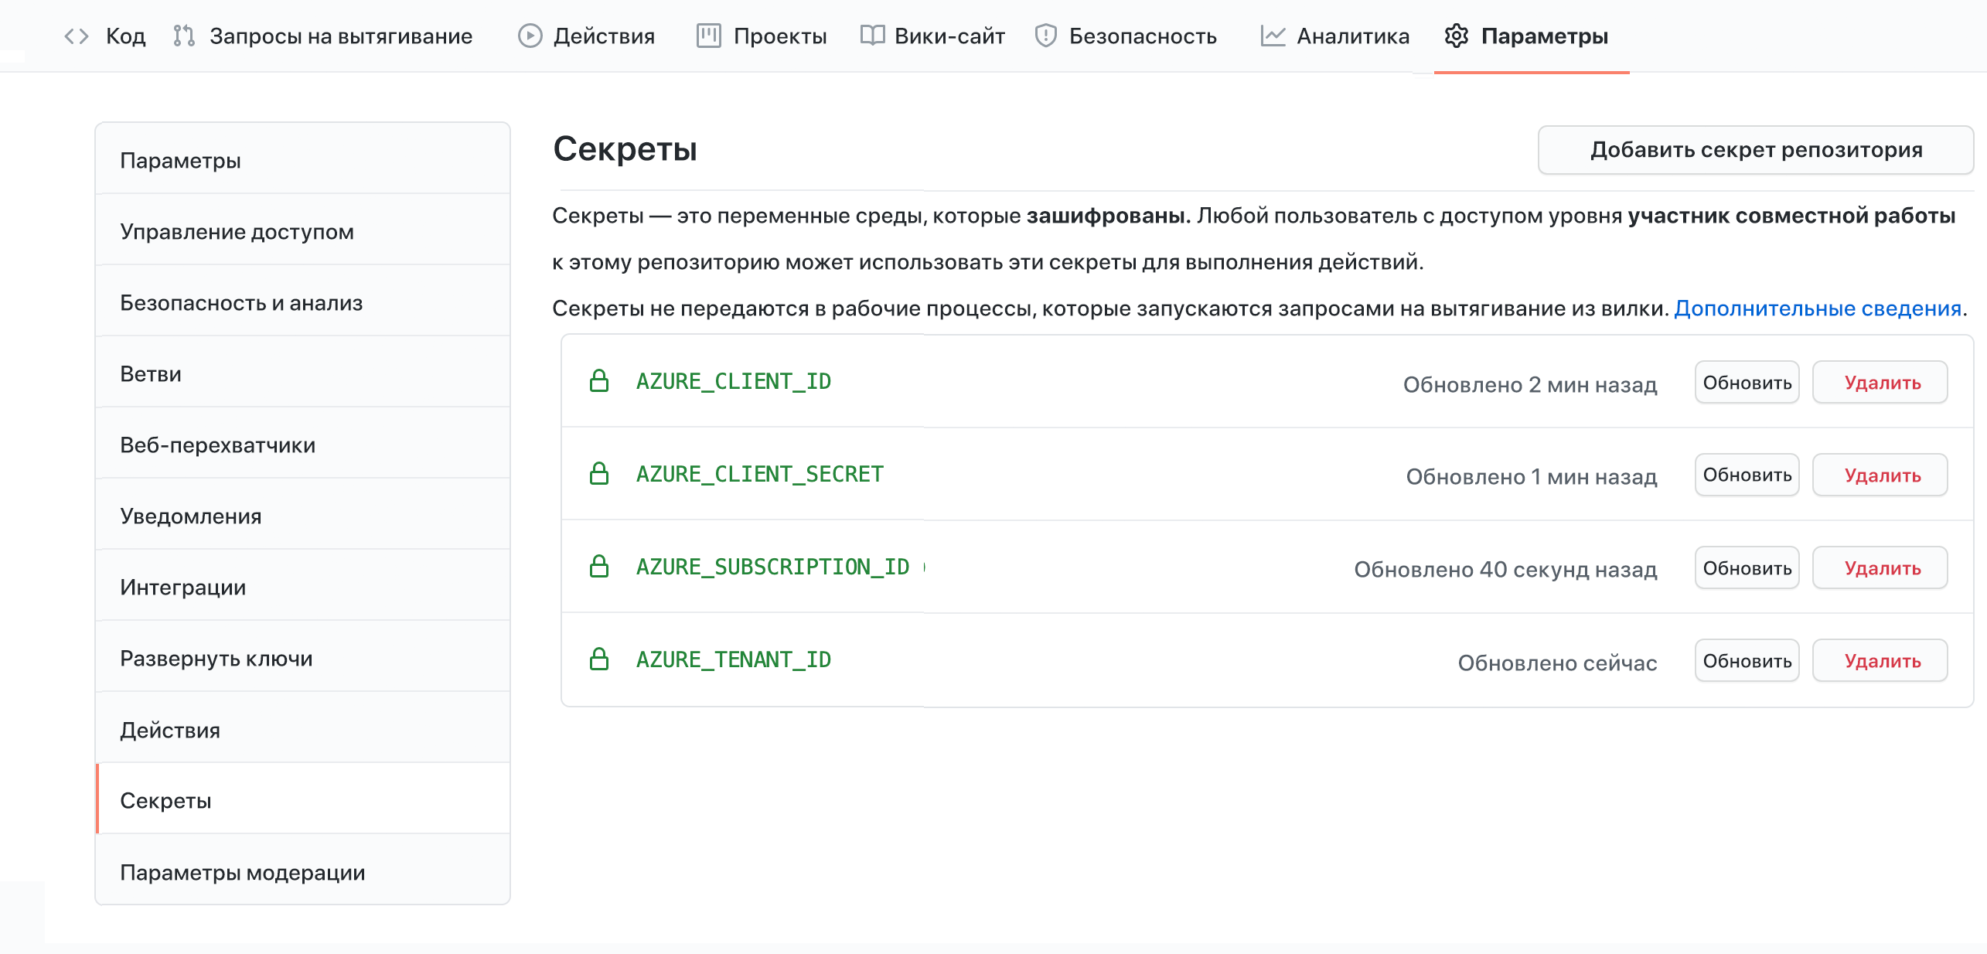Open the Проекты tab
The width and height of the screenshot is (1987, 954).
(x=762, y=36)
